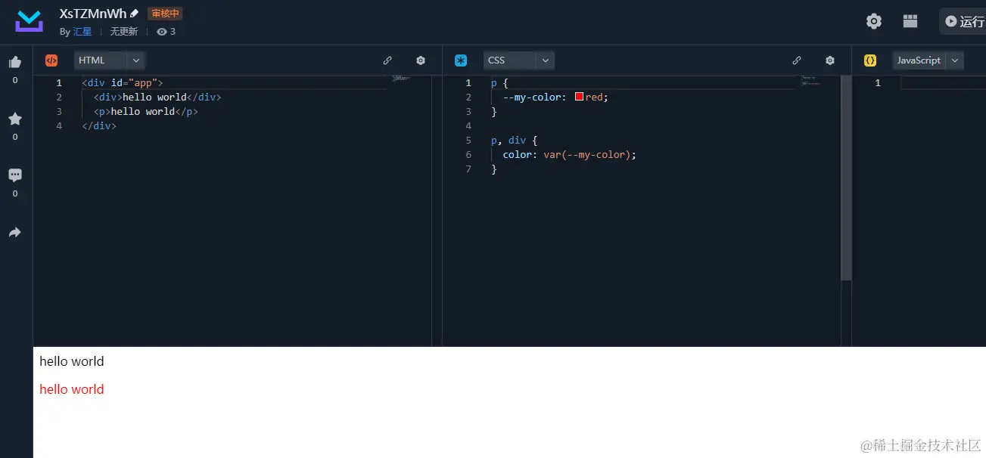986x458 pixels.
Task: Click CSS selector line 'p, div {'
Action: pos(514,140)
